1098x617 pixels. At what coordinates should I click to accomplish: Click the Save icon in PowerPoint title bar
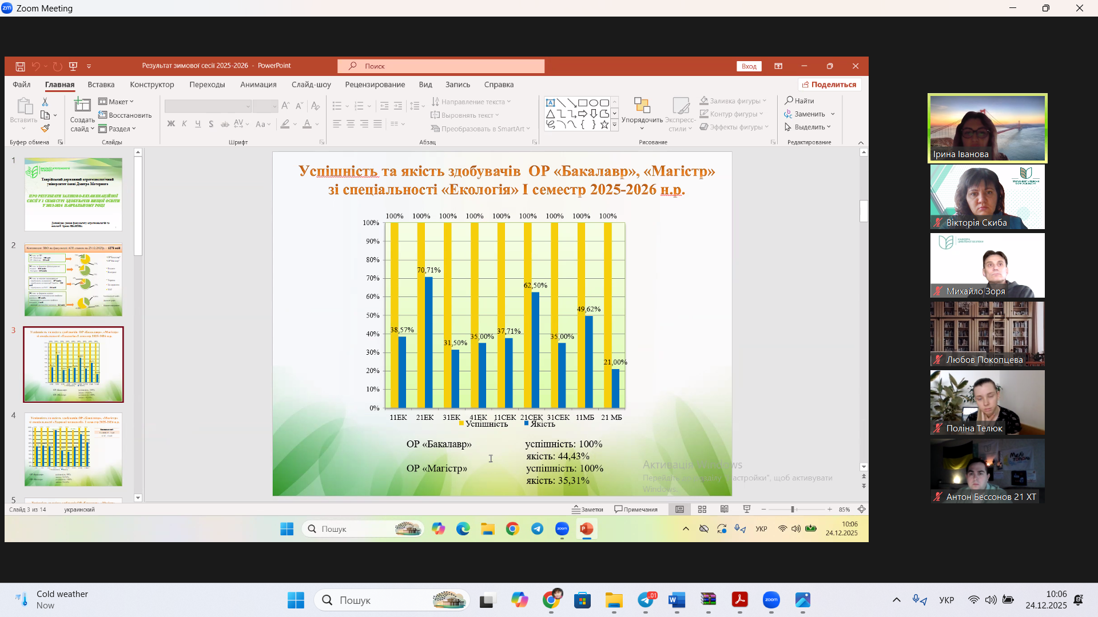tap(20, 66)
